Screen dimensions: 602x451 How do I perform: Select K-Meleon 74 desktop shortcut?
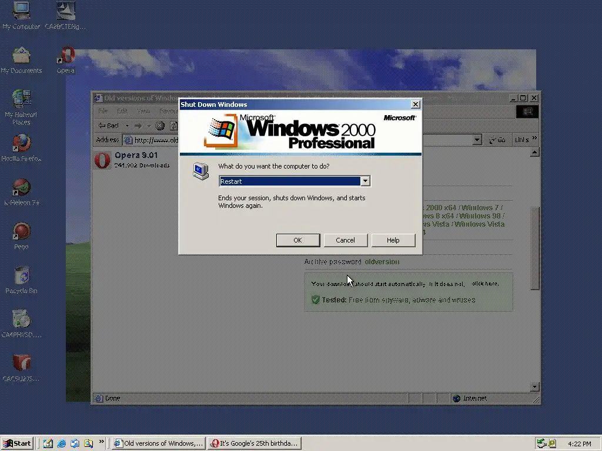click(21, 192)
